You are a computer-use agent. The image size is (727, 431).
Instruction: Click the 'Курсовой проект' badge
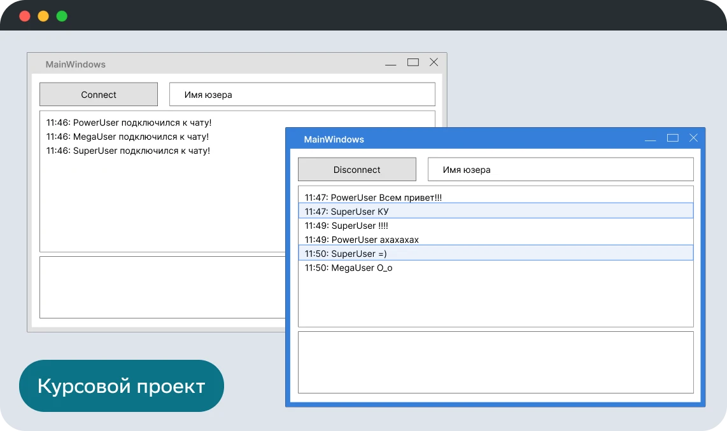[x=121, y=386]
